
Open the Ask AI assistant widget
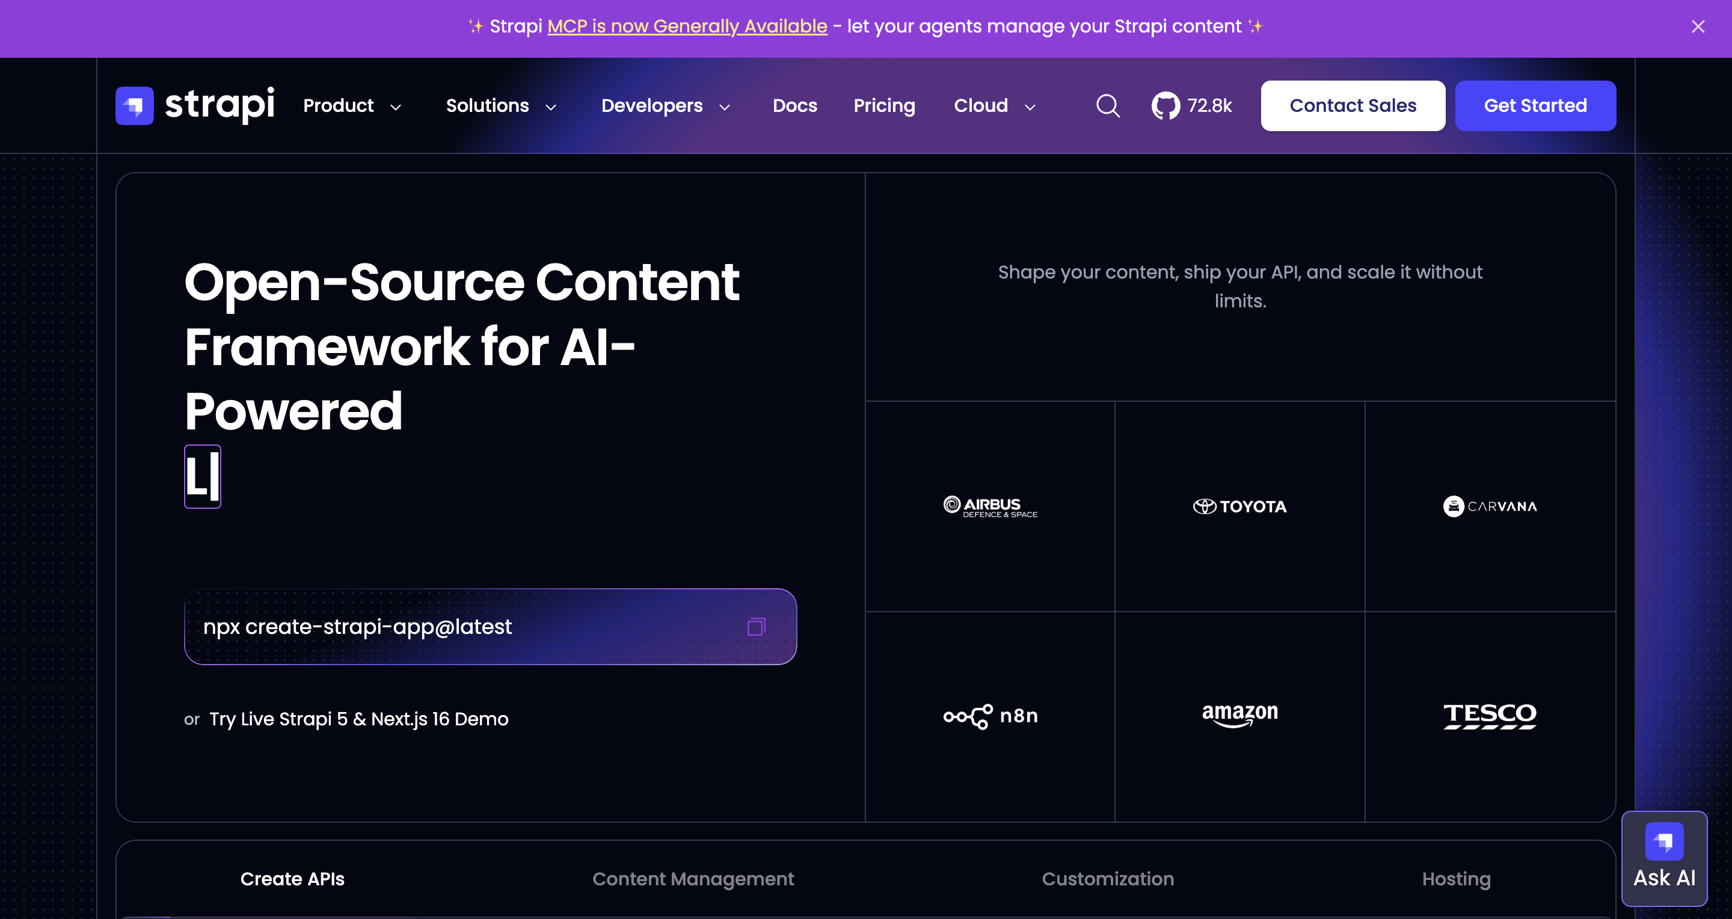(1664, 858)
